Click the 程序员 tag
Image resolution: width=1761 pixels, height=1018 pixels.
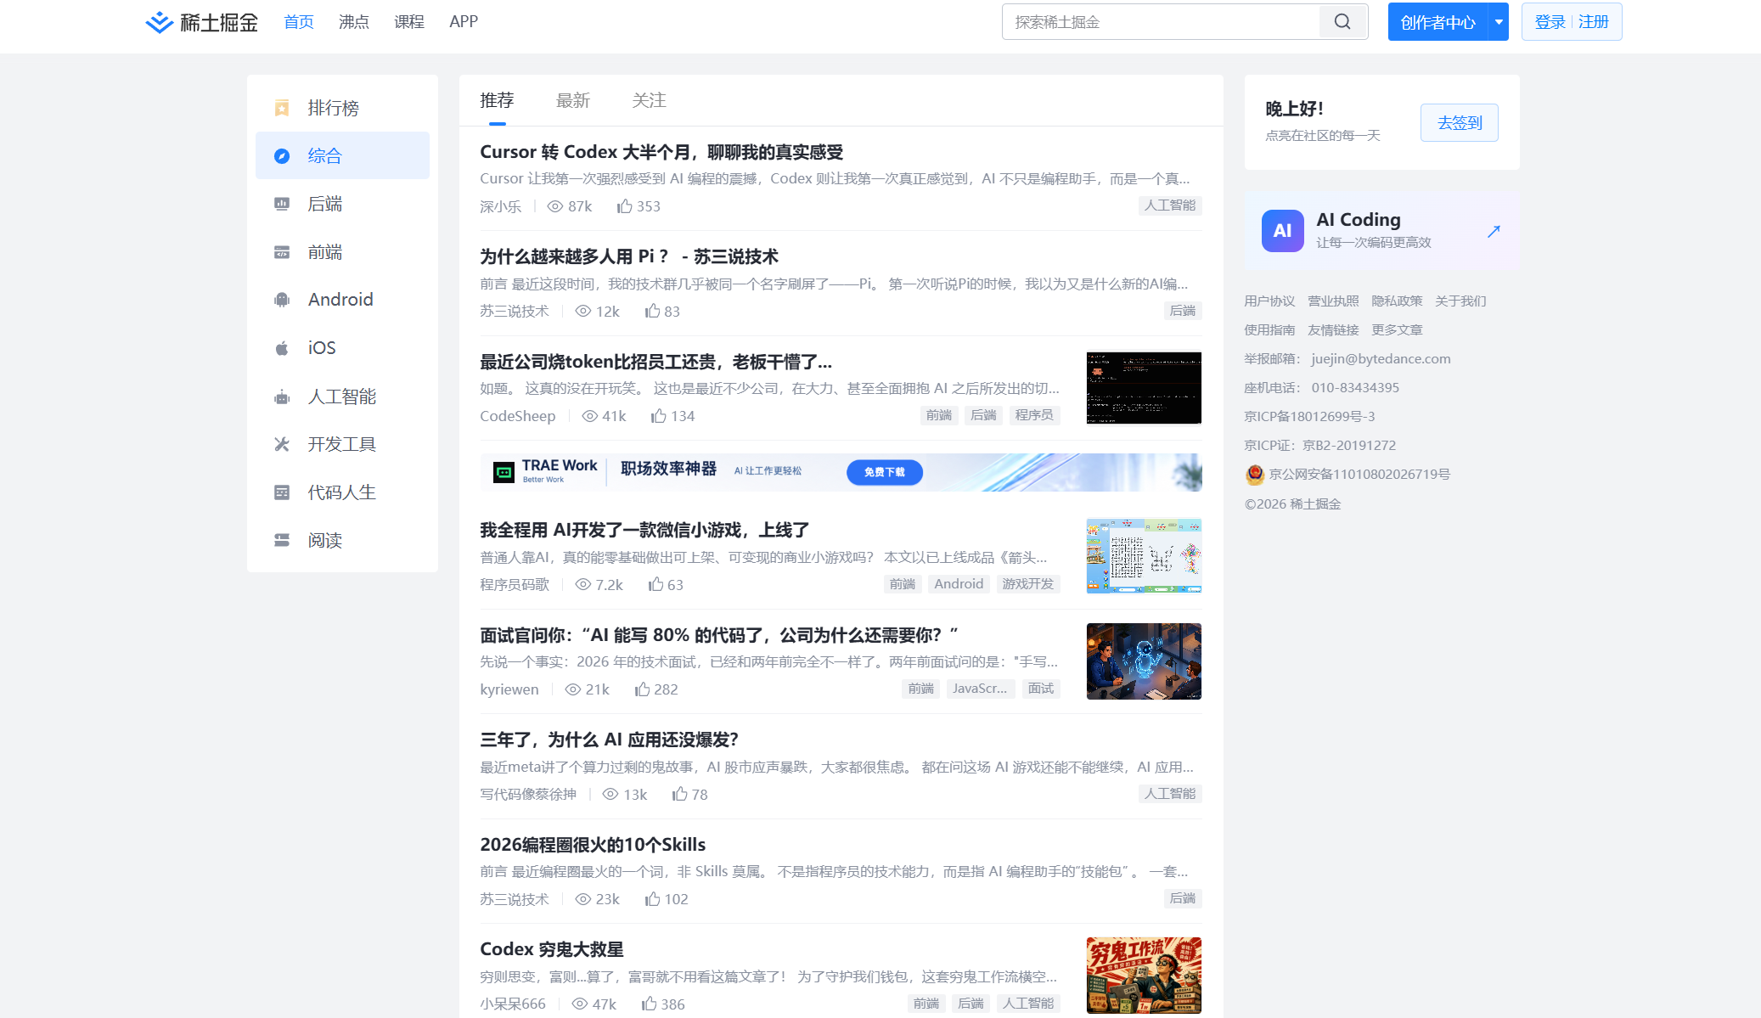point(1034,415)
